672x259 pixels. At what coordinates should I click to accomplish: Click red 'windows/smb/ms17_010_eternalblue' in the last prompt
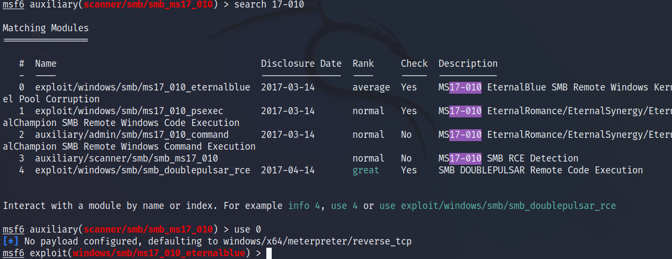tap(159, 253)
